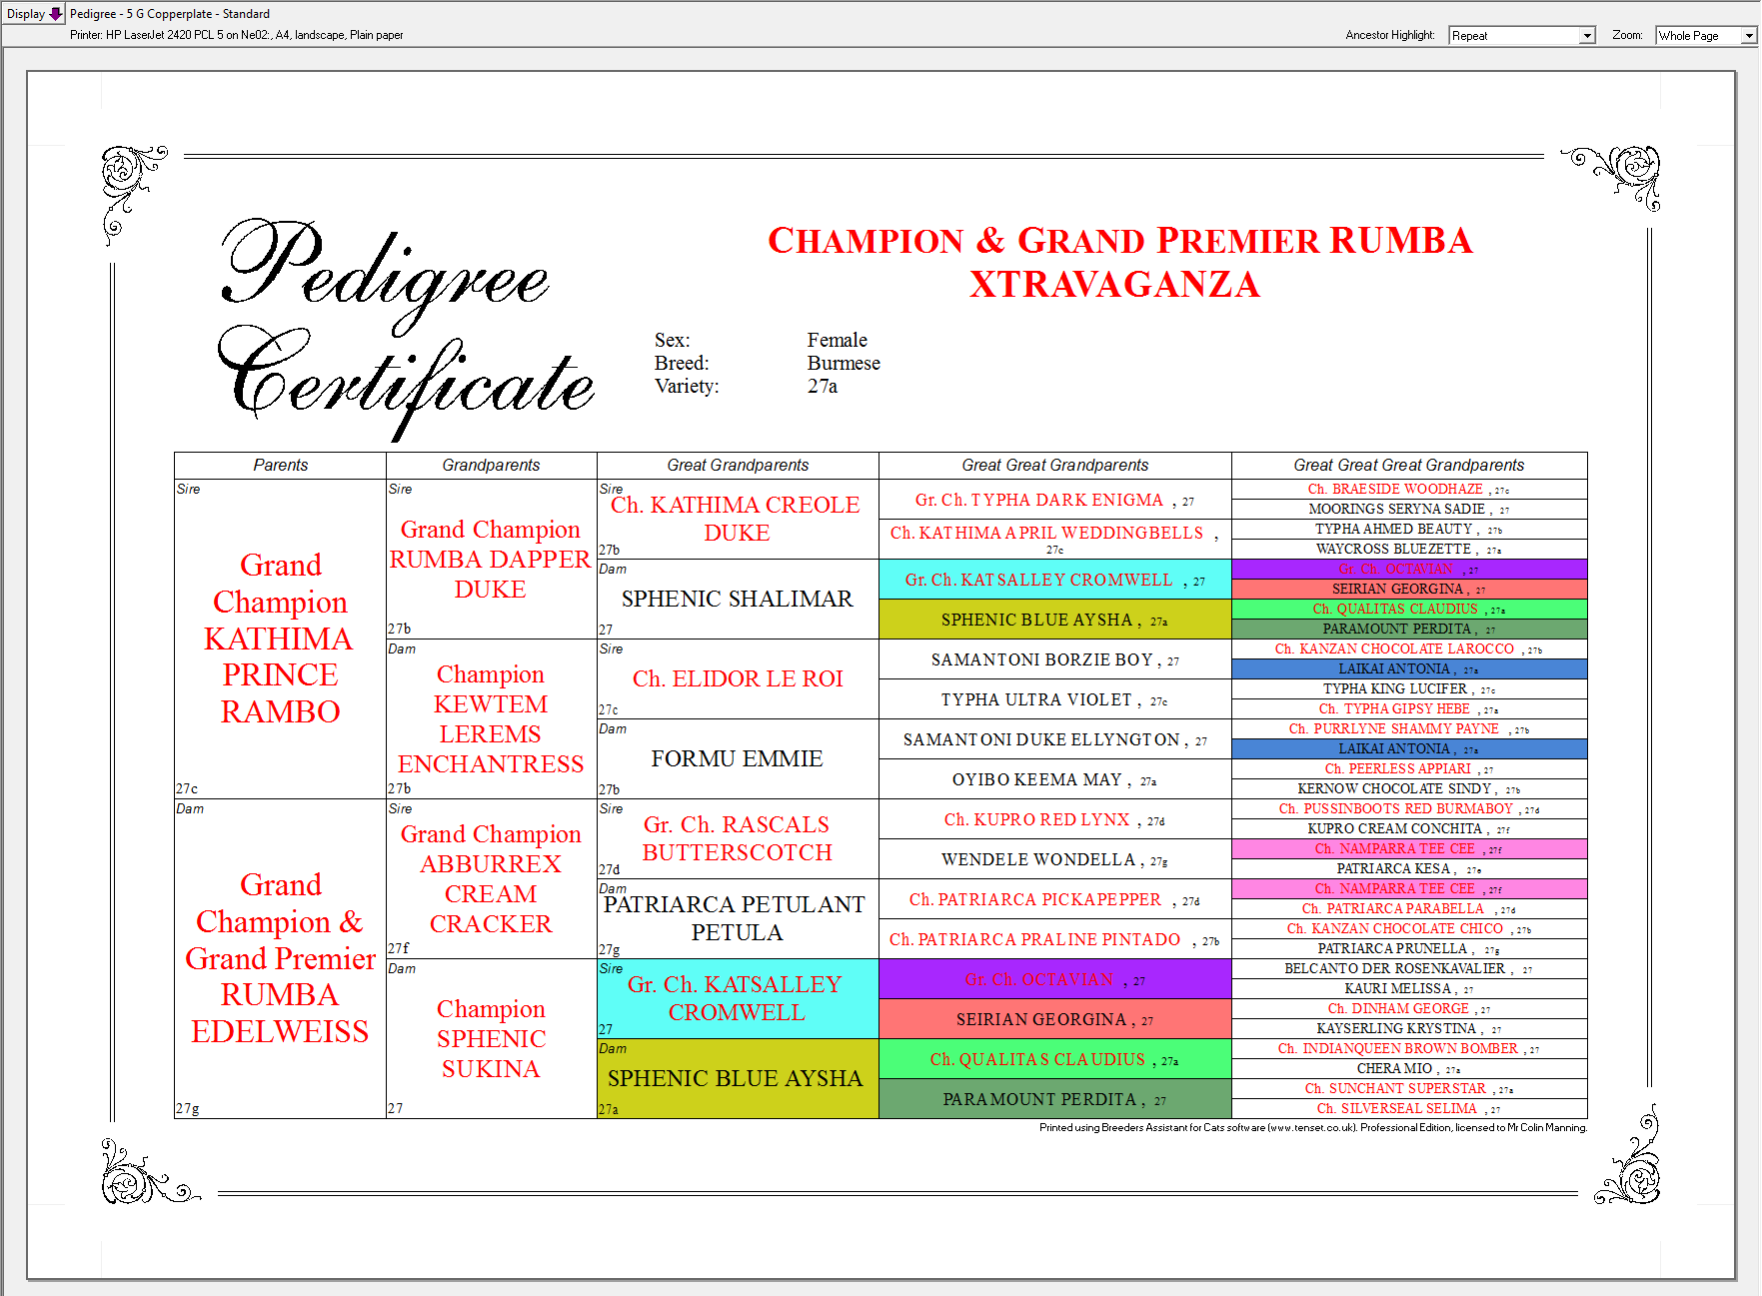Click Typha Ultra Violet entry

[x=1055, y=699]
